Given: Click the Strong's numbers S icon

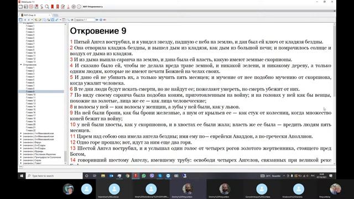Looking at the screenshot, I should (42, 7).
